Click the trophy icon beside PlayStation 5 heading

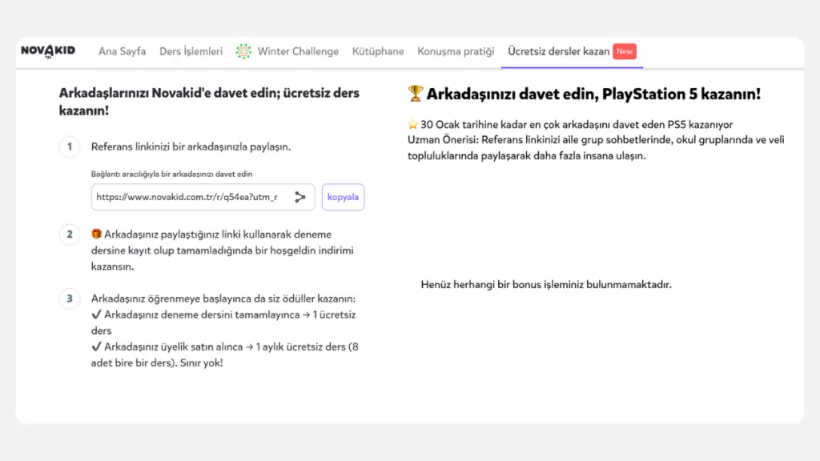(x=415, y=94)
